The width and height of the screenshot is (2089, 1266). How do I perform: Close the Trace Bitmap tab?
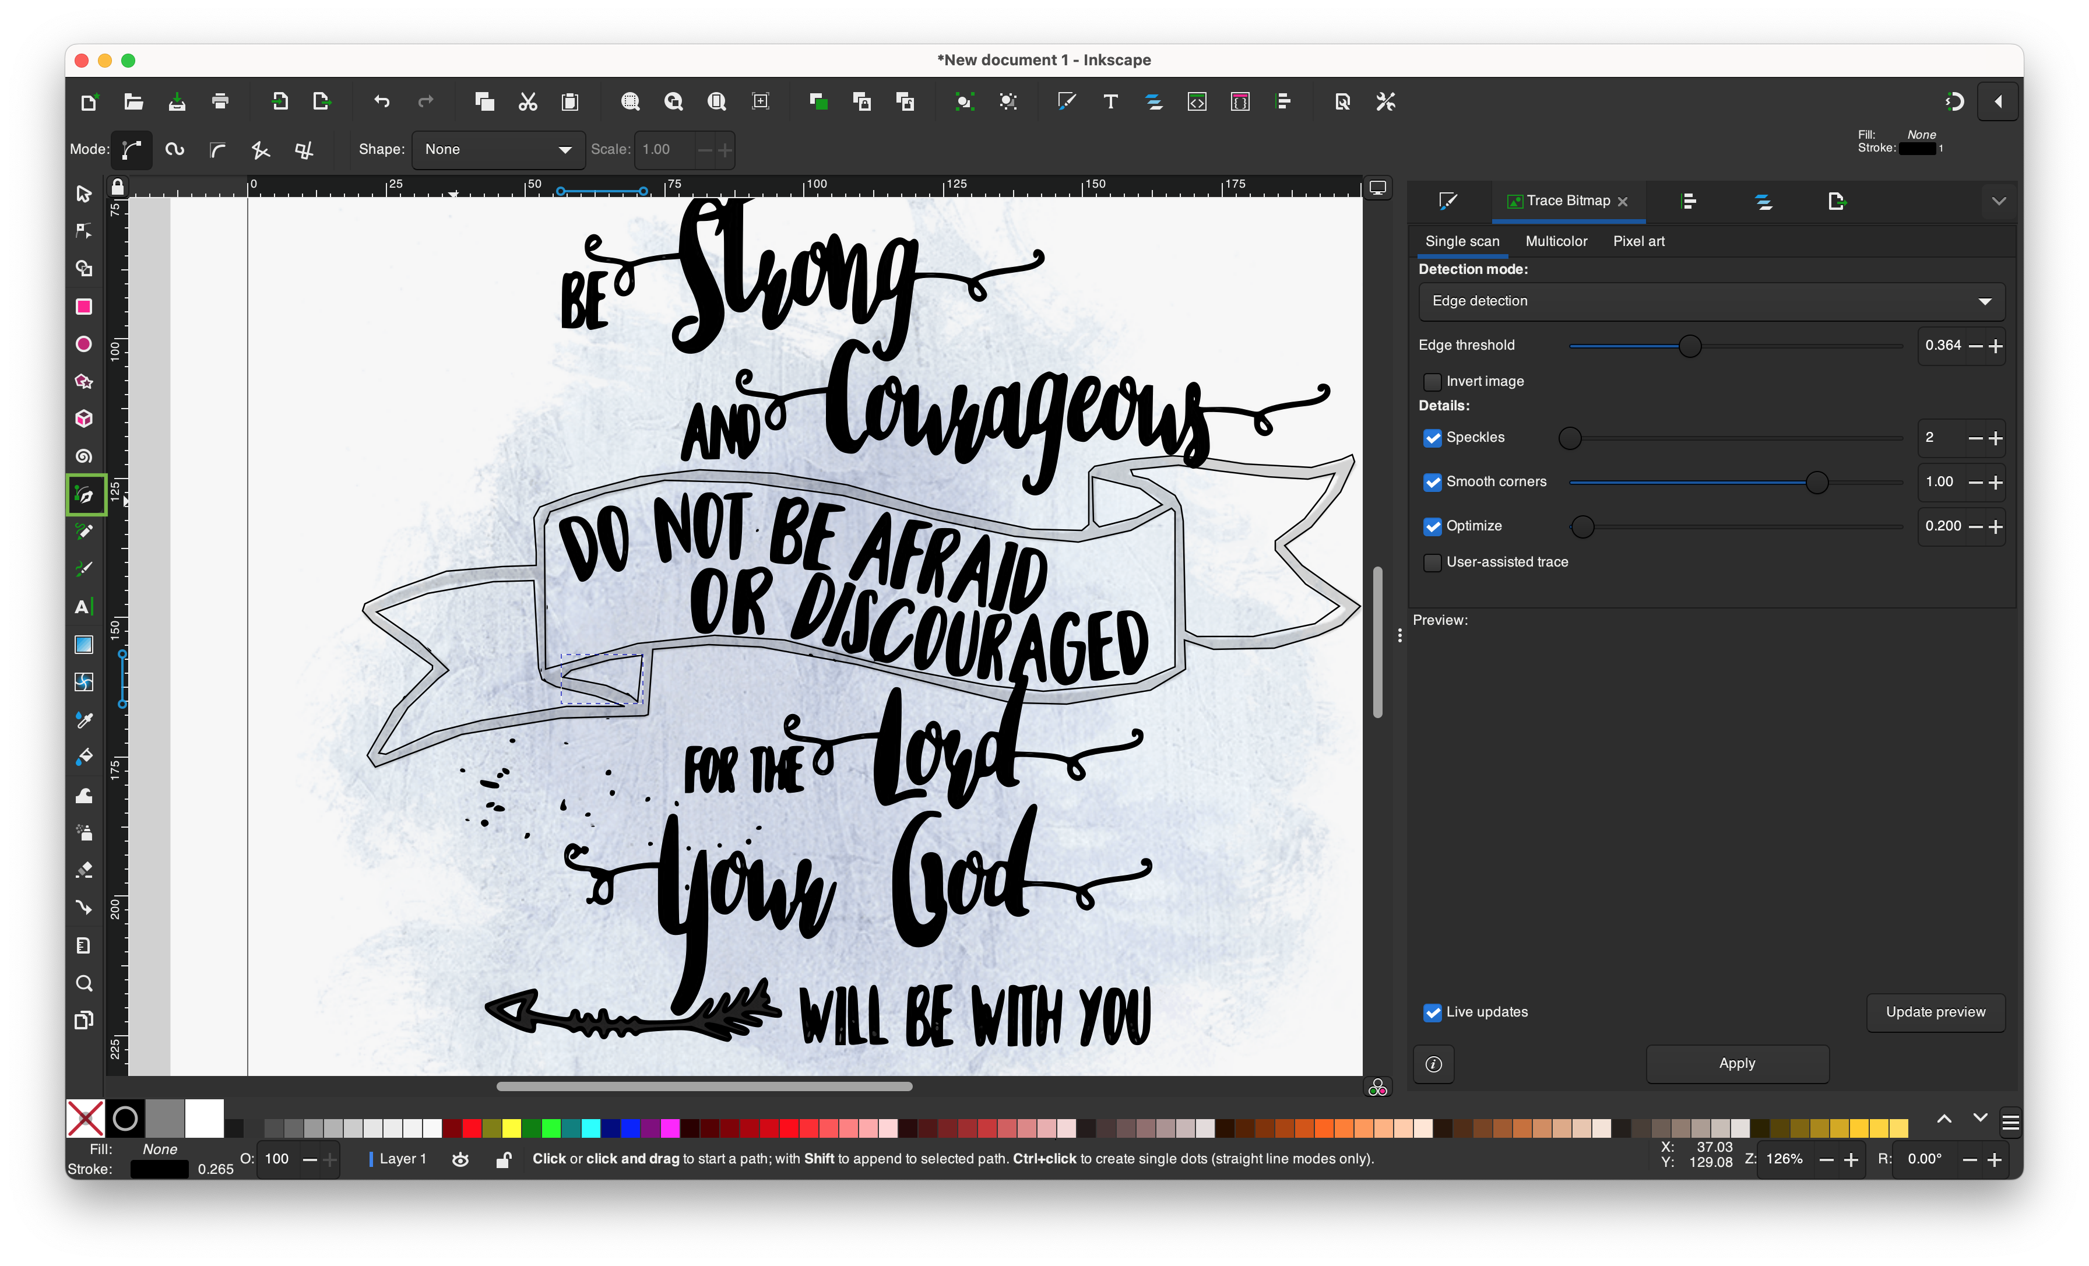(1622, 202)
